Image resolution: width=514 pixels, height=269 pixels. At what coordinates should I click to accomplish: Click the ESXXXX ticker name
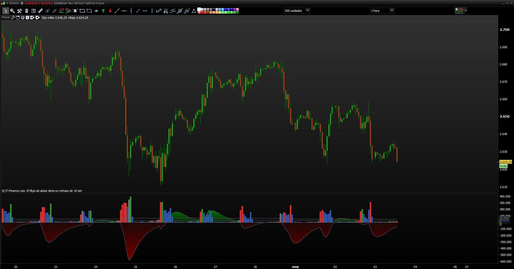coord(14,3)
